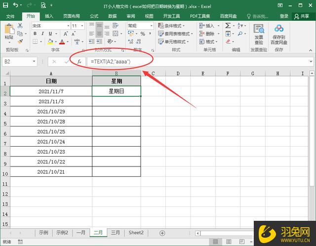
Task: Open the 公式 tab
Action: 94,16
